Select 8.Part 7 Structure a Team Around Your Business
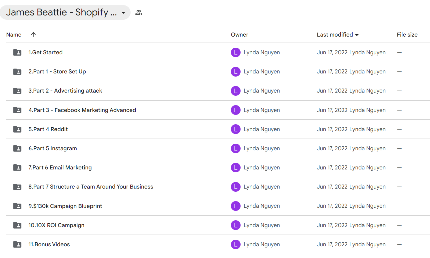Image resolution: width=430 pixels, height=258 pixels. pos(91,187)
